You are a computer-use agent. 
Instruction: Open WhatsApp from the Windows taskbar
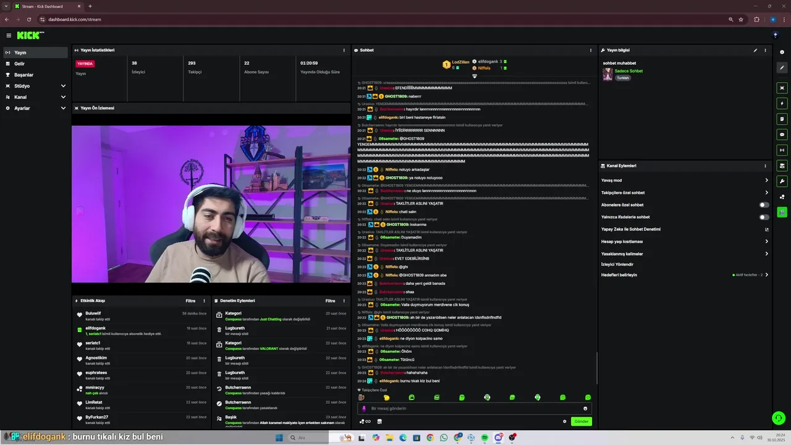444,438
